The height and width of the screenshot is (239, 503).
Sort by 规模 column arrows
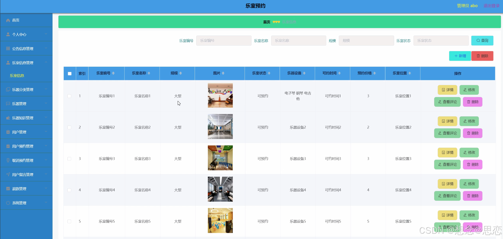point(181,73)
